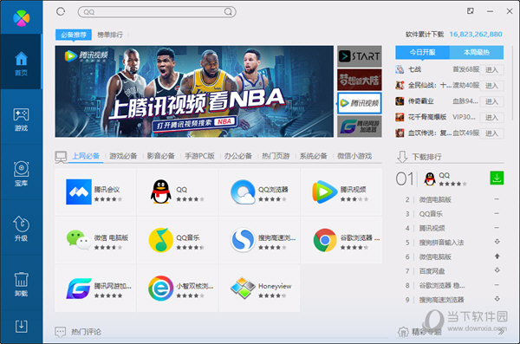Viewport: 520px width, 344px height.
Task: Open rank 4 腾讯视频 in download ranking
Action: click(x=432, y=228)
